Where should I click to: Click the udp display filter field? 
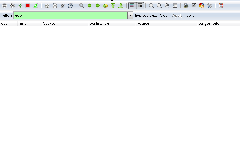click(x=70, y=16)
